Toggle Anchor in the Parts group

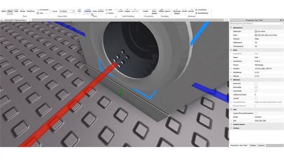tap(110, 13)
